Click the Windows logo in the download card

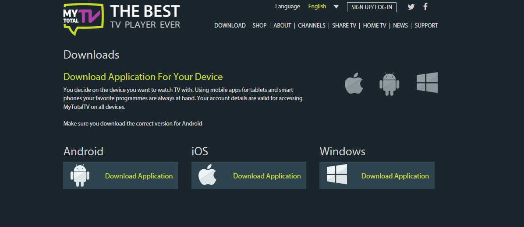pos(337,174)
